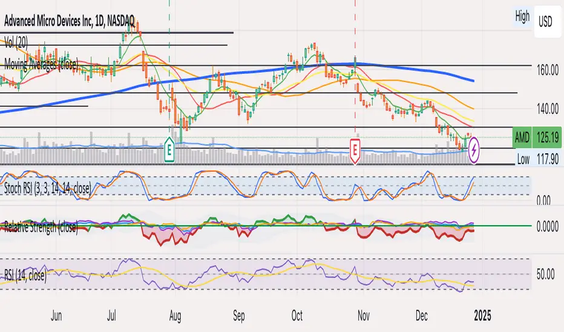Click the 160.00 price axis label
The width and height of the screenshot is (564, 332).
[x=548, y=69]
